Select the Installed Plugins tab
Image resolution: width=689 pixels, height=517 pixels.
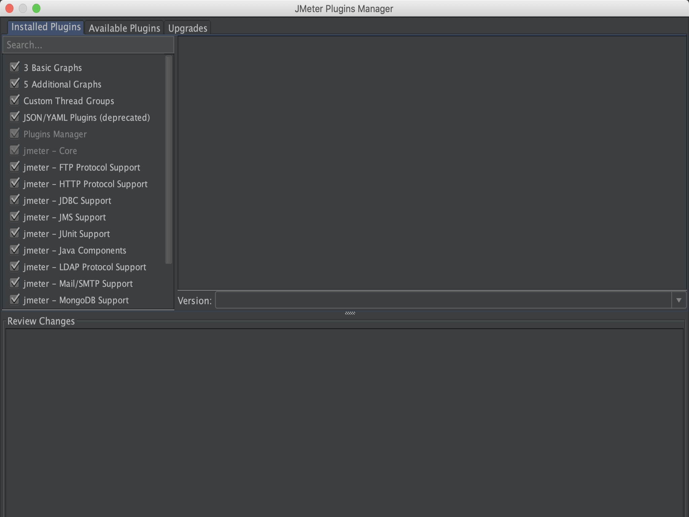(46, 27)
